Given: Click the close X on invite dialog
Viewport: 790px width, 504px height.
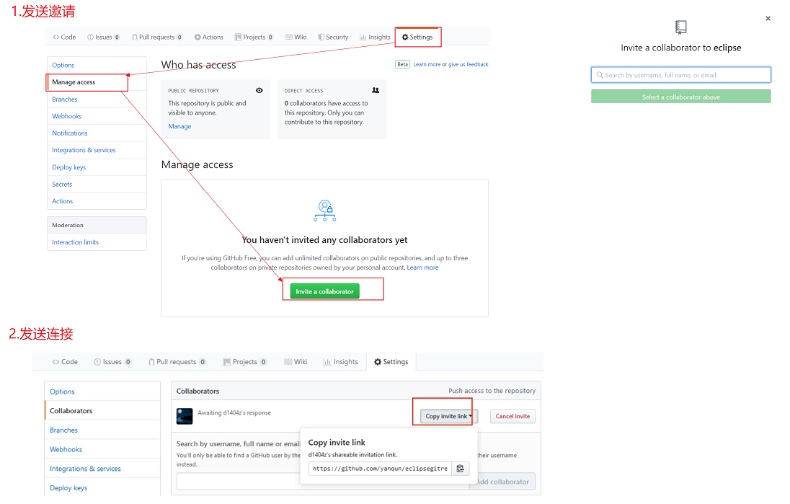Looking at the screenshot, I should point(768,19).
